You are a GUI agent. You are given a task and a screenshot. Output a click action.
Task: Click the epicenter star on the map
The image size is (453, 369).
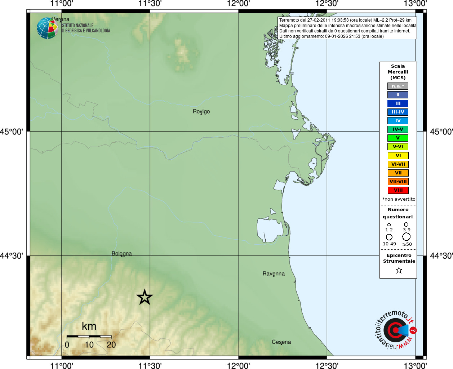(145, 297)
